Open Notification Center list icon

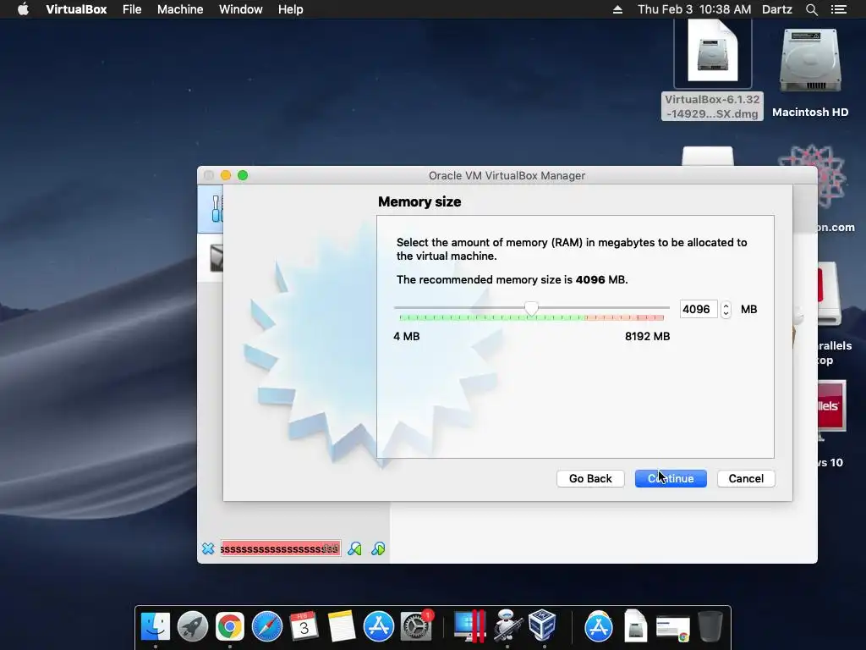(839, 9)
